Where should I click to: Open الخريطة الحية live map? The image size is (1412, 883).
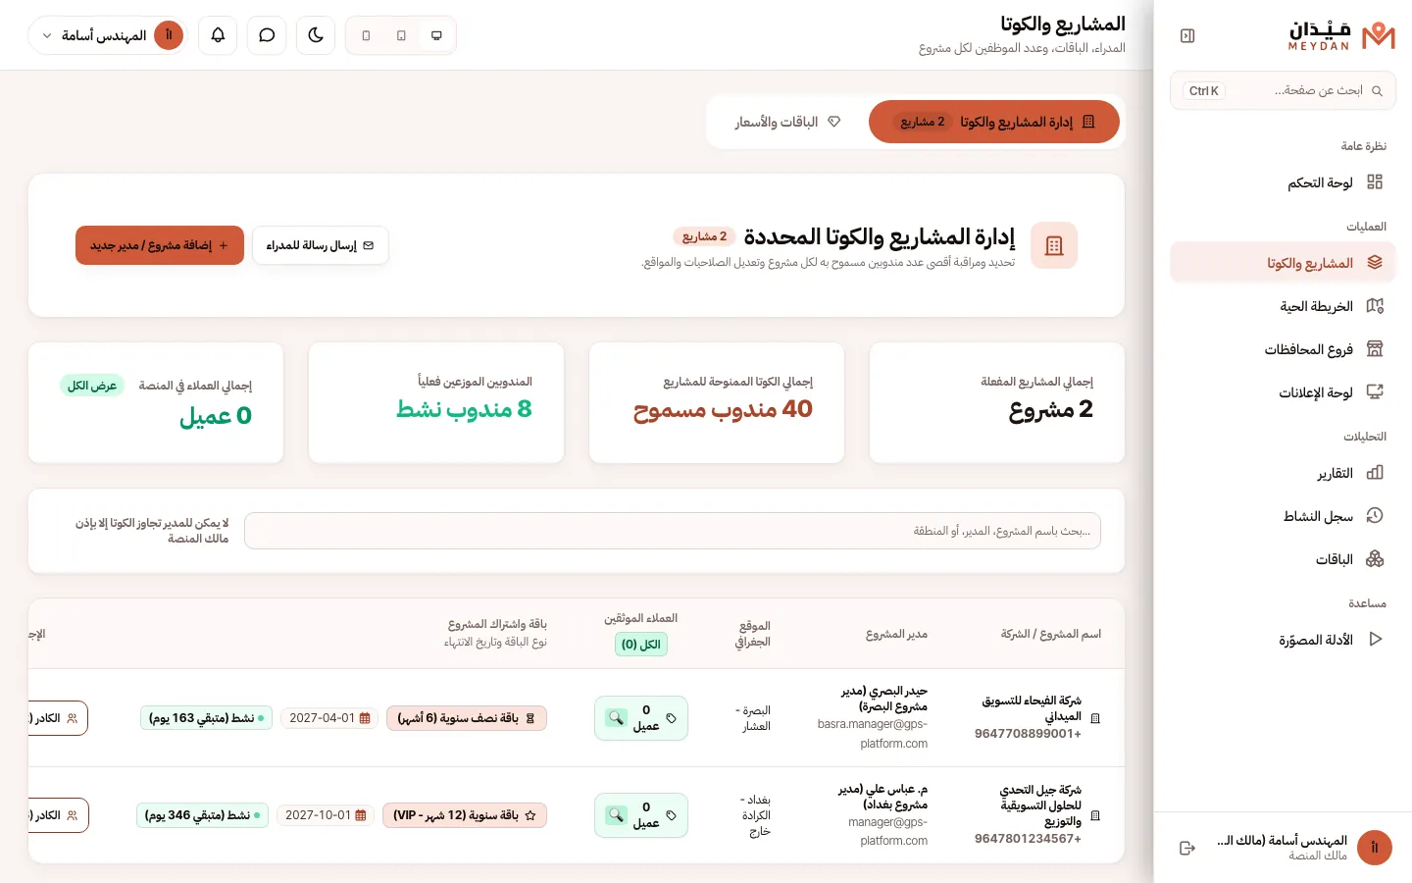pos(1283,306)
